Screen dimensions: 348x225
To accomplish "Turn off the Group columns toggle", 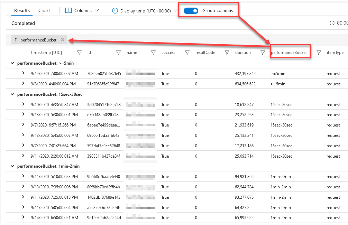I will click(191, 11).
